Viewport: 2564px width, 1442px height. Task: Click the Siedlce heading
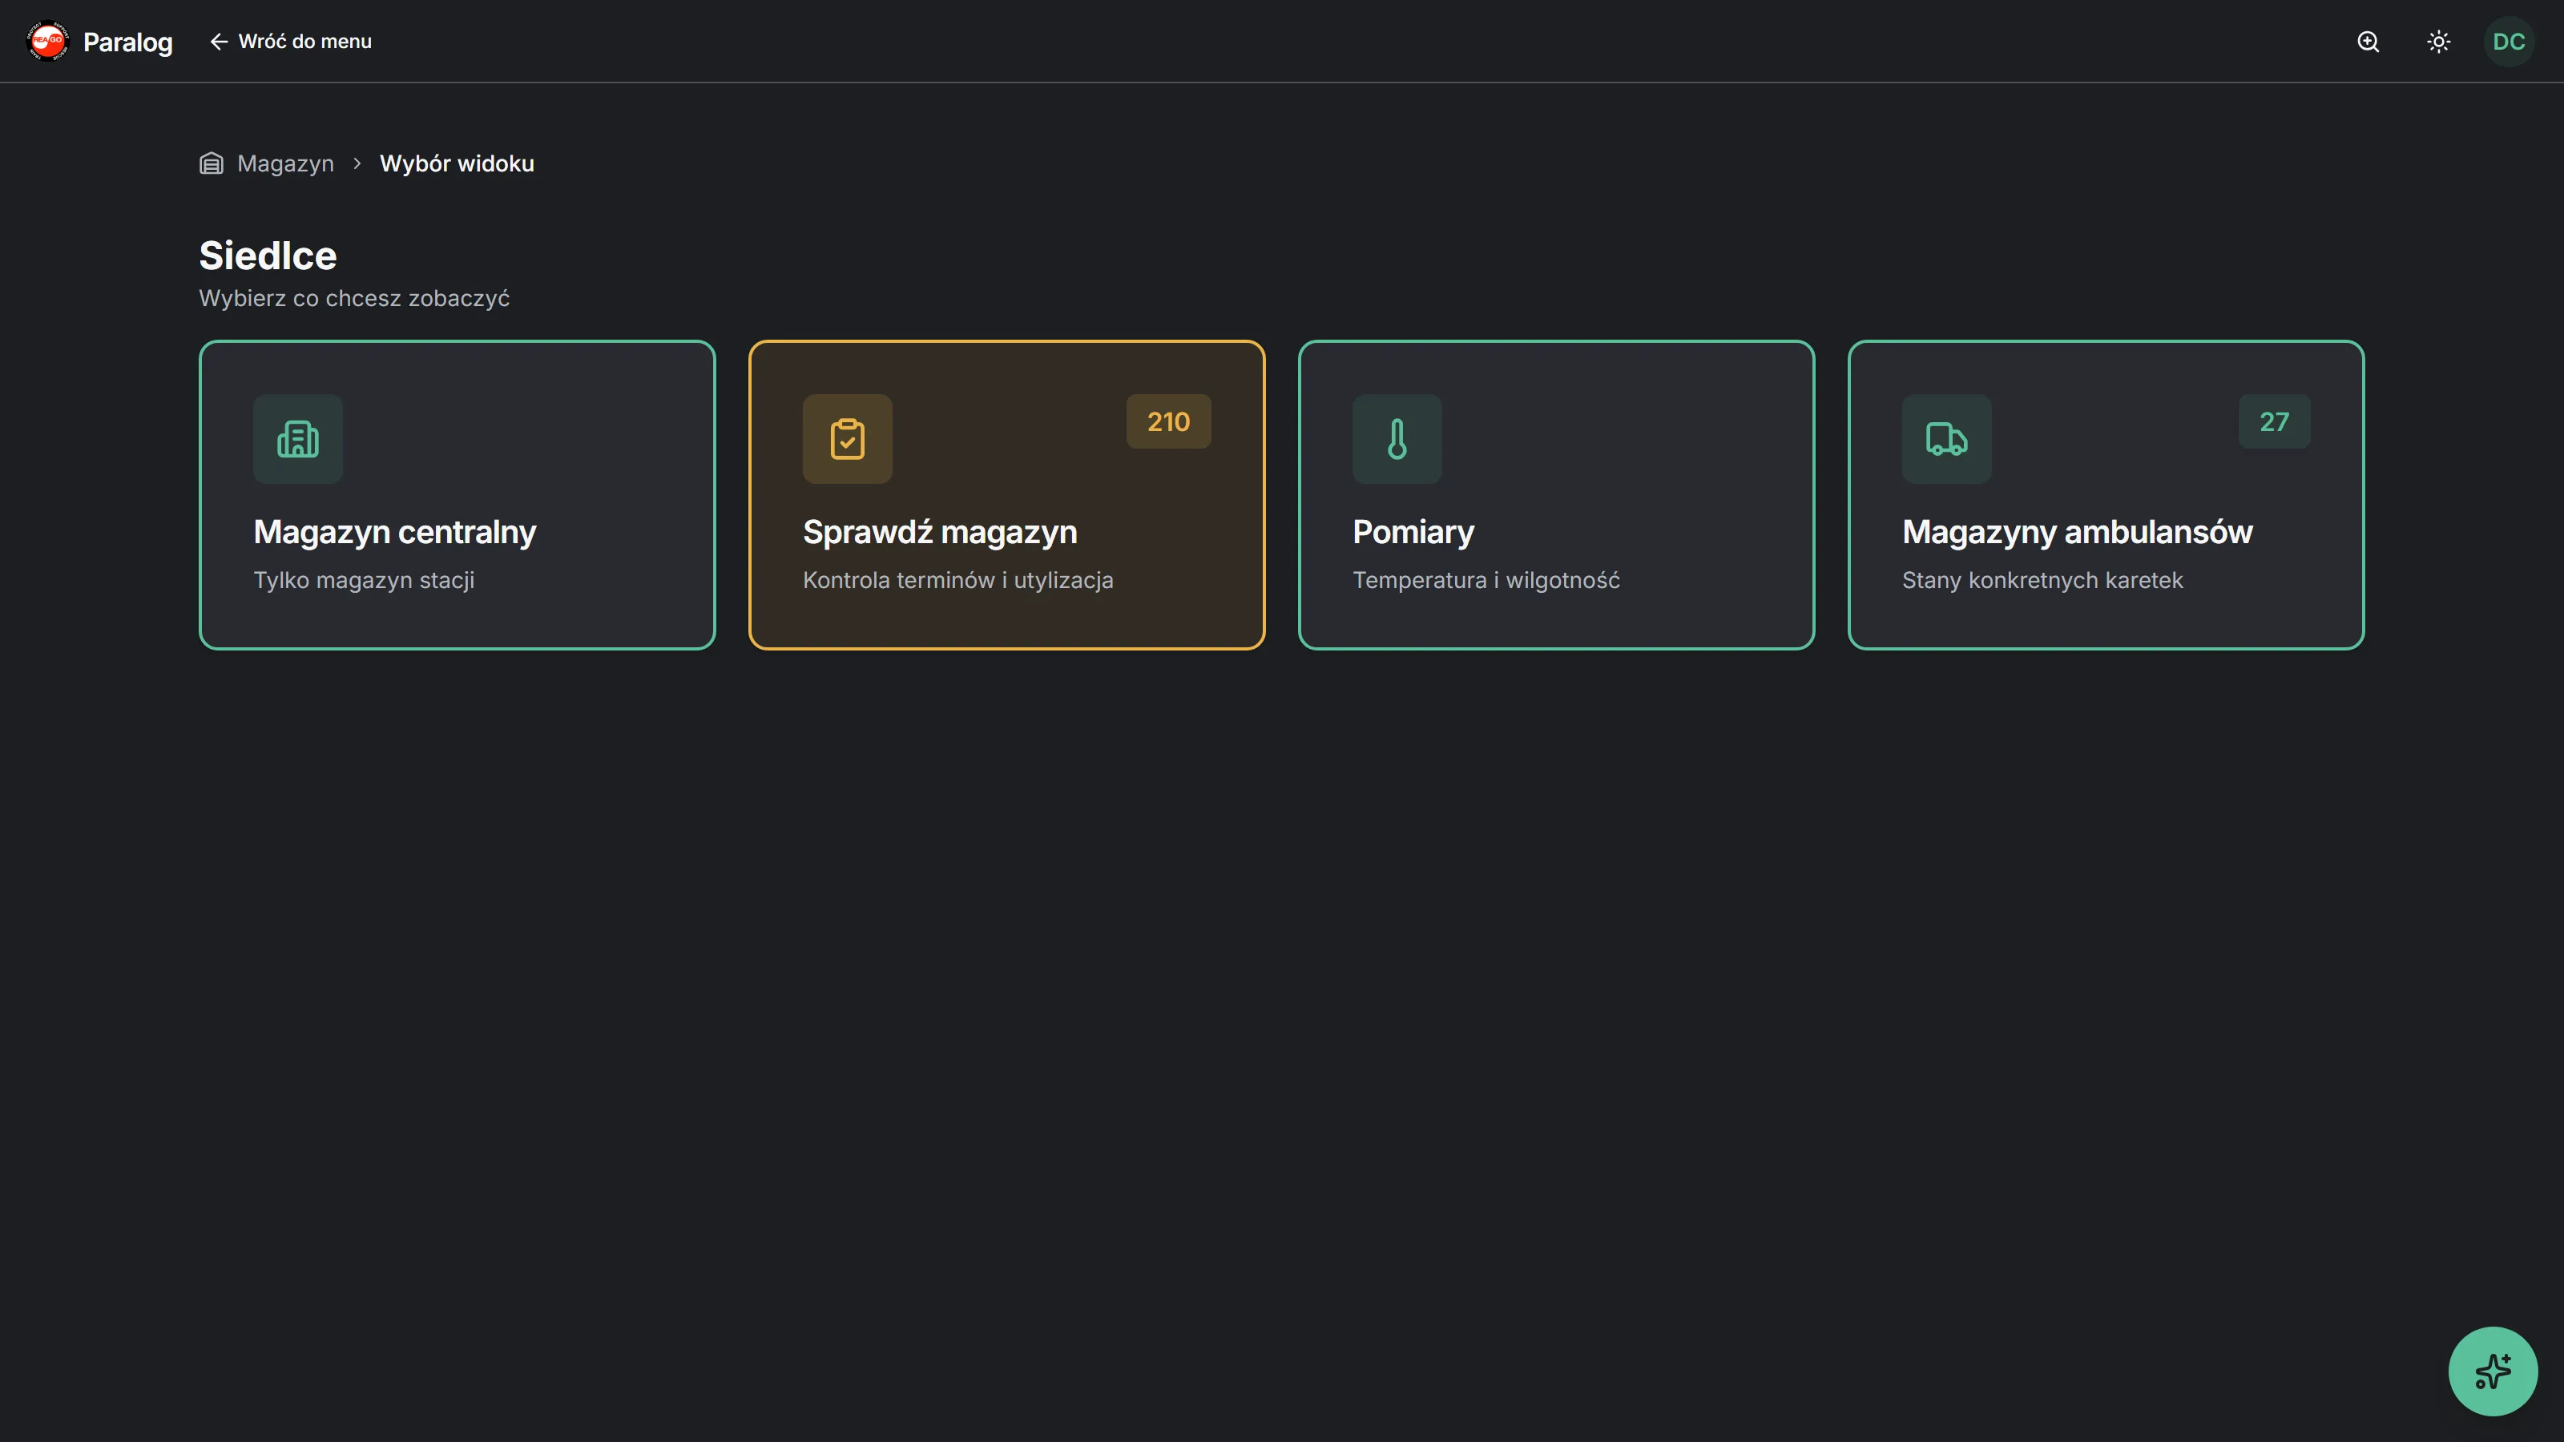pyautogui.click(x=268, y=256)
